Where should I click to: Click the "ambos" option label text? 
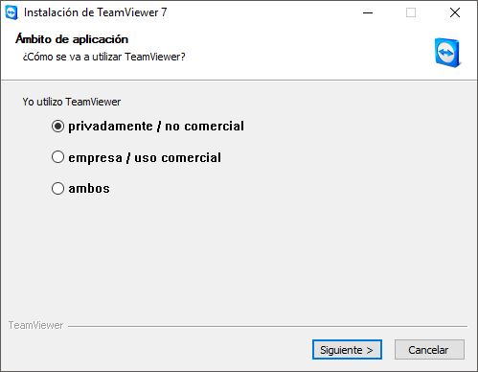(x=89, y=188)
